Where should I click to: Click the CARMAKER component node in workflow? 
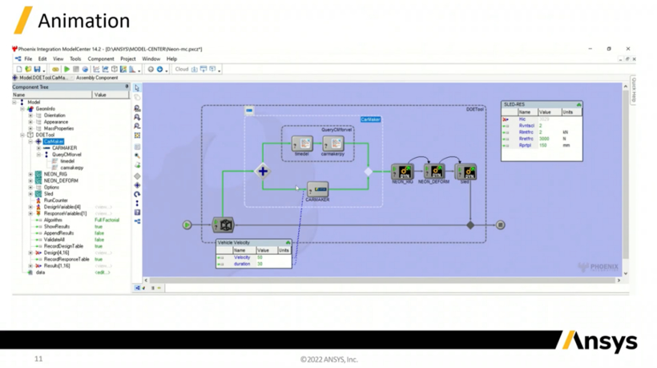(317, 189)
